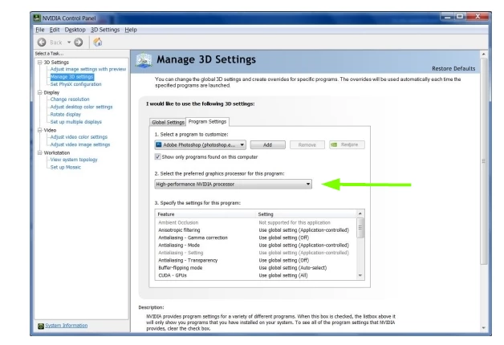Select Set up Mosaic

pyautogui.click(x=66, y=167)
